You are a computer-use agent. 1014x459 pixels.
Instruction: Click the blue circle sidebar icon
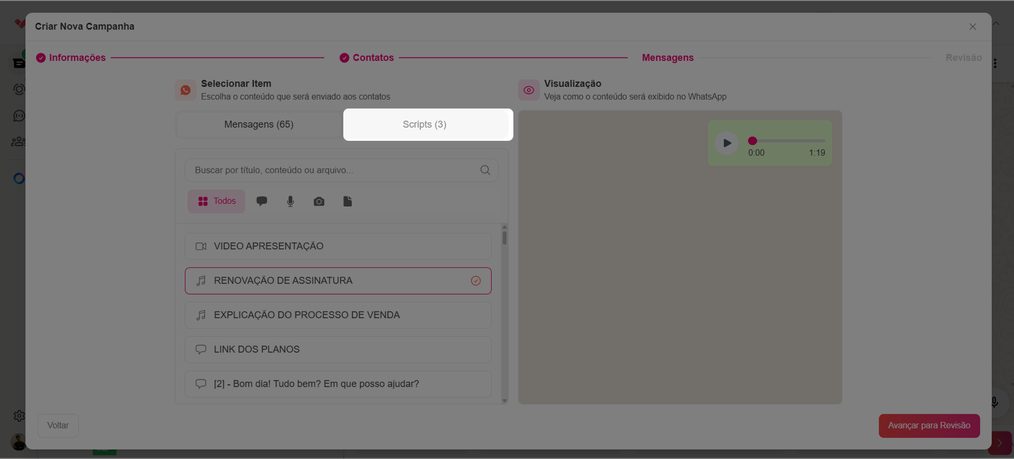click(x=19, y=178)
